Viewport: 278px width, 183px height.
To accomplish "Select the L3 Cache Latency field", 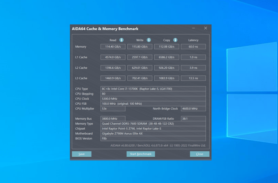I will [x=193, y=78].
